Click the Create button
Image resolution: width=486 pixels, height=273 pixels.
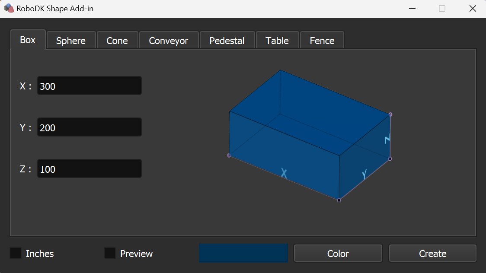[x=432, y=254]
